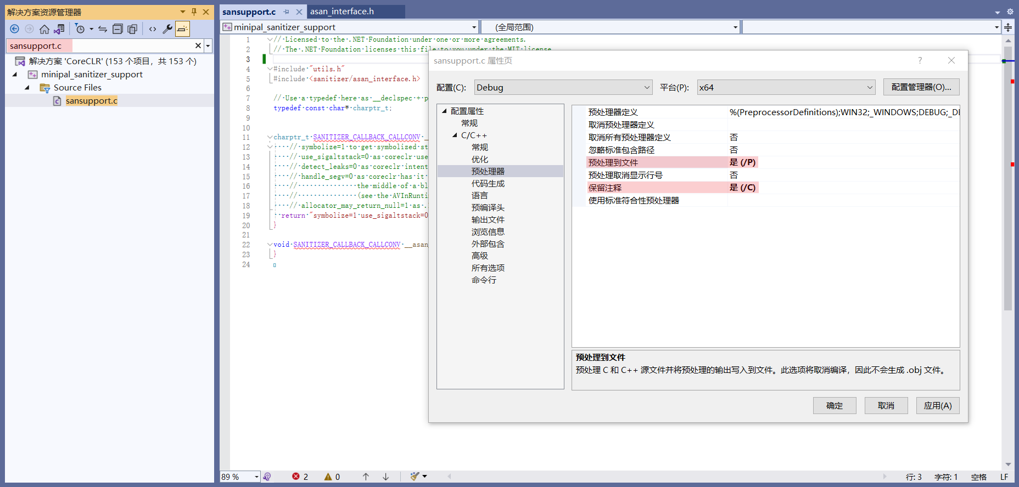Select 预处理器 in property tree
Image resolution: width=1019 pixels, height=487 pixels.
click(488, 171)
